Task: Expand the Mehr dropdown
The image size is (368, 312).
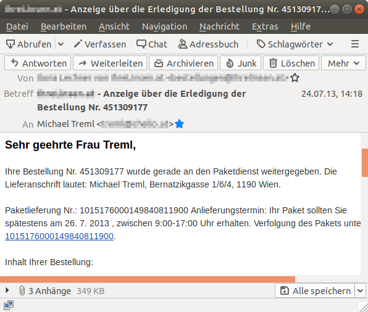Action: coord(343,63)
